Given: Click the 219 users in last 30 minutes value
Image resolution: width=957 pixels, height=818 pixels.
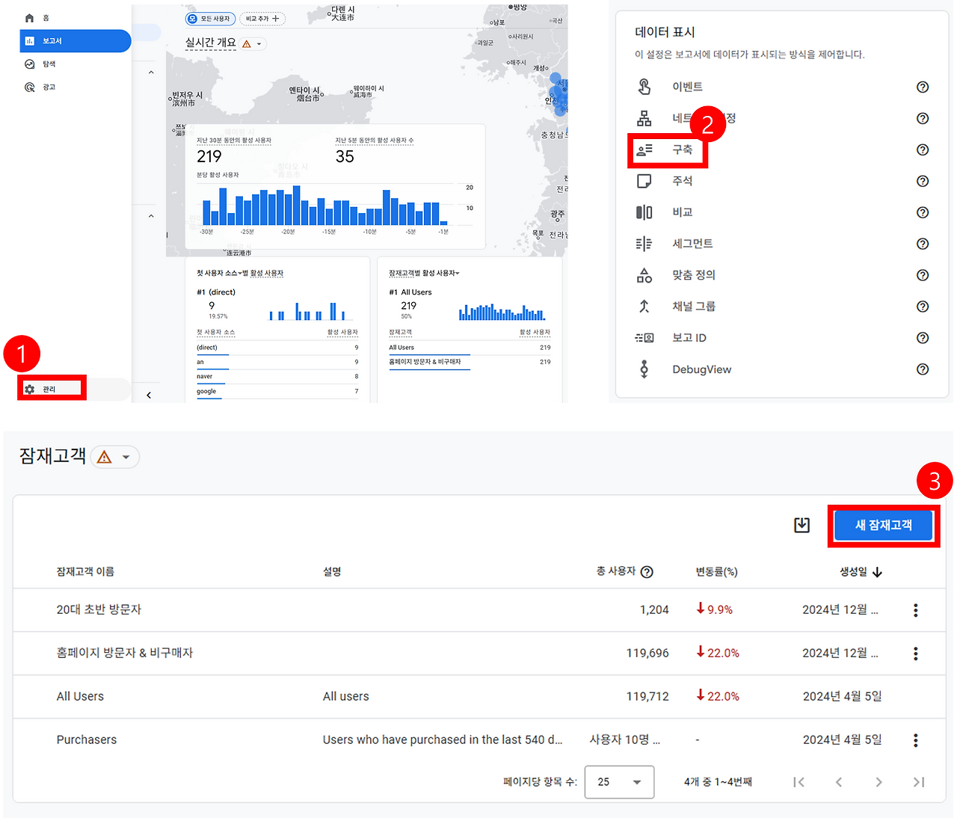Looking at the screenshot, I should (x=209, y=156).
